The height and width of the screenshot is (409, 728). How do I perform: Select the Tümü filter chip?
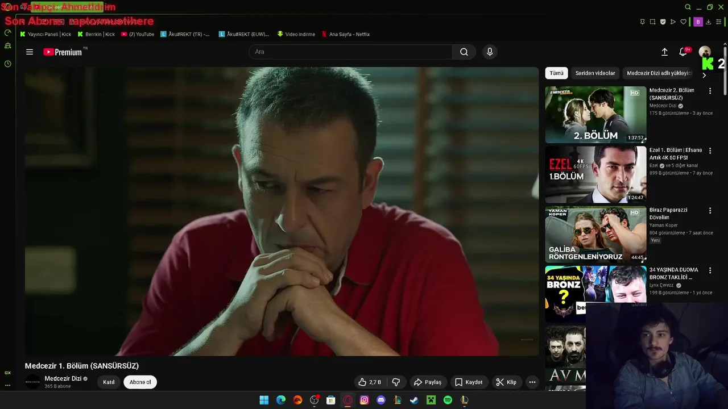(x=556, y=73)
